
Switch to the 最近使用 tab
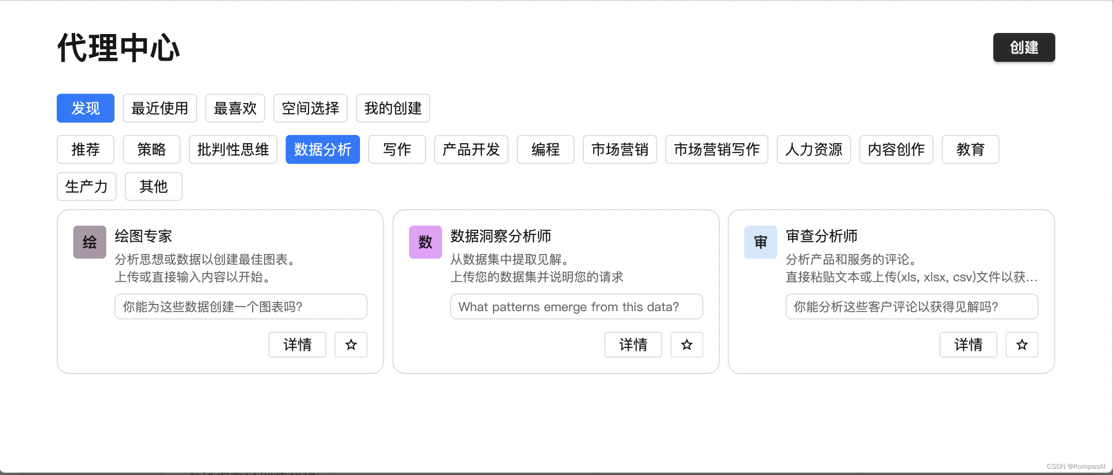[x=159, y=108]
